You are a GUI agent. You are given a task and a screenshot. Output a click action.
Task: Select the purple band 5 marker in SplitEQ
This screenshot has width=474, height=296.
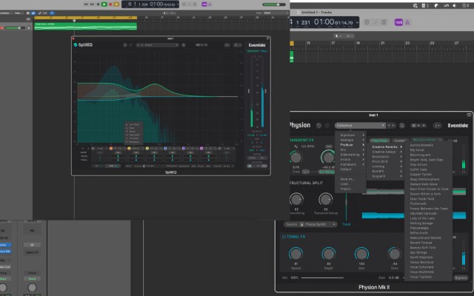184,148
